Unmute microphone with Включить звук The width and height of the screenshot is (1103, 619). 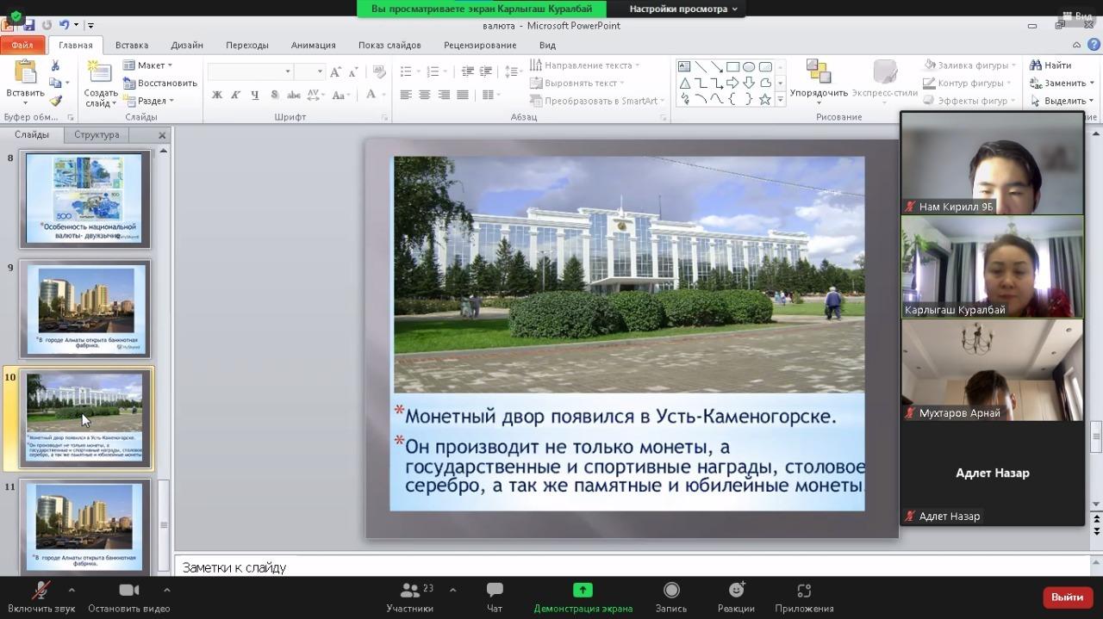tap(41, 591)
